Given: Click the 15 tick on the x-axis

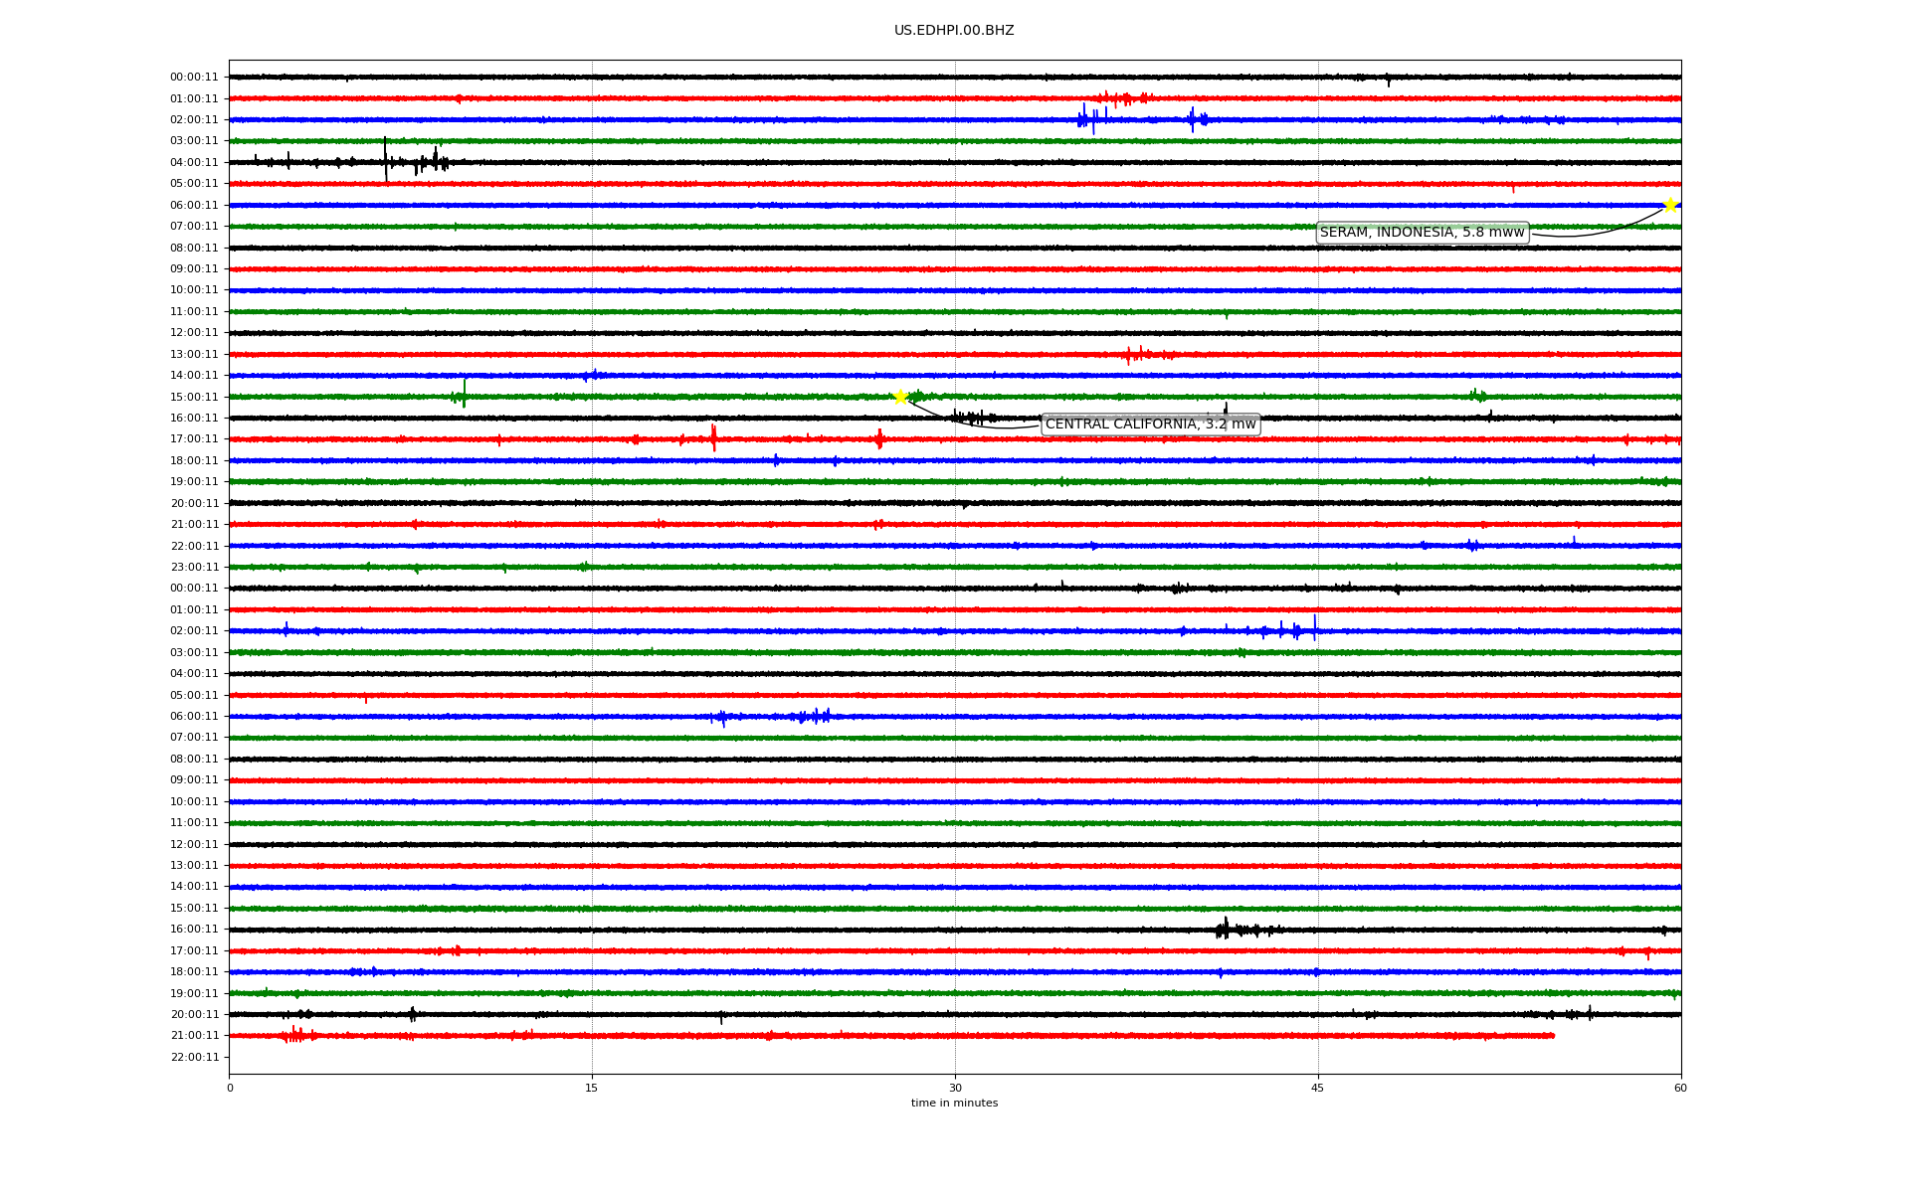Looking at the screenshot, I should point(592,1088).
